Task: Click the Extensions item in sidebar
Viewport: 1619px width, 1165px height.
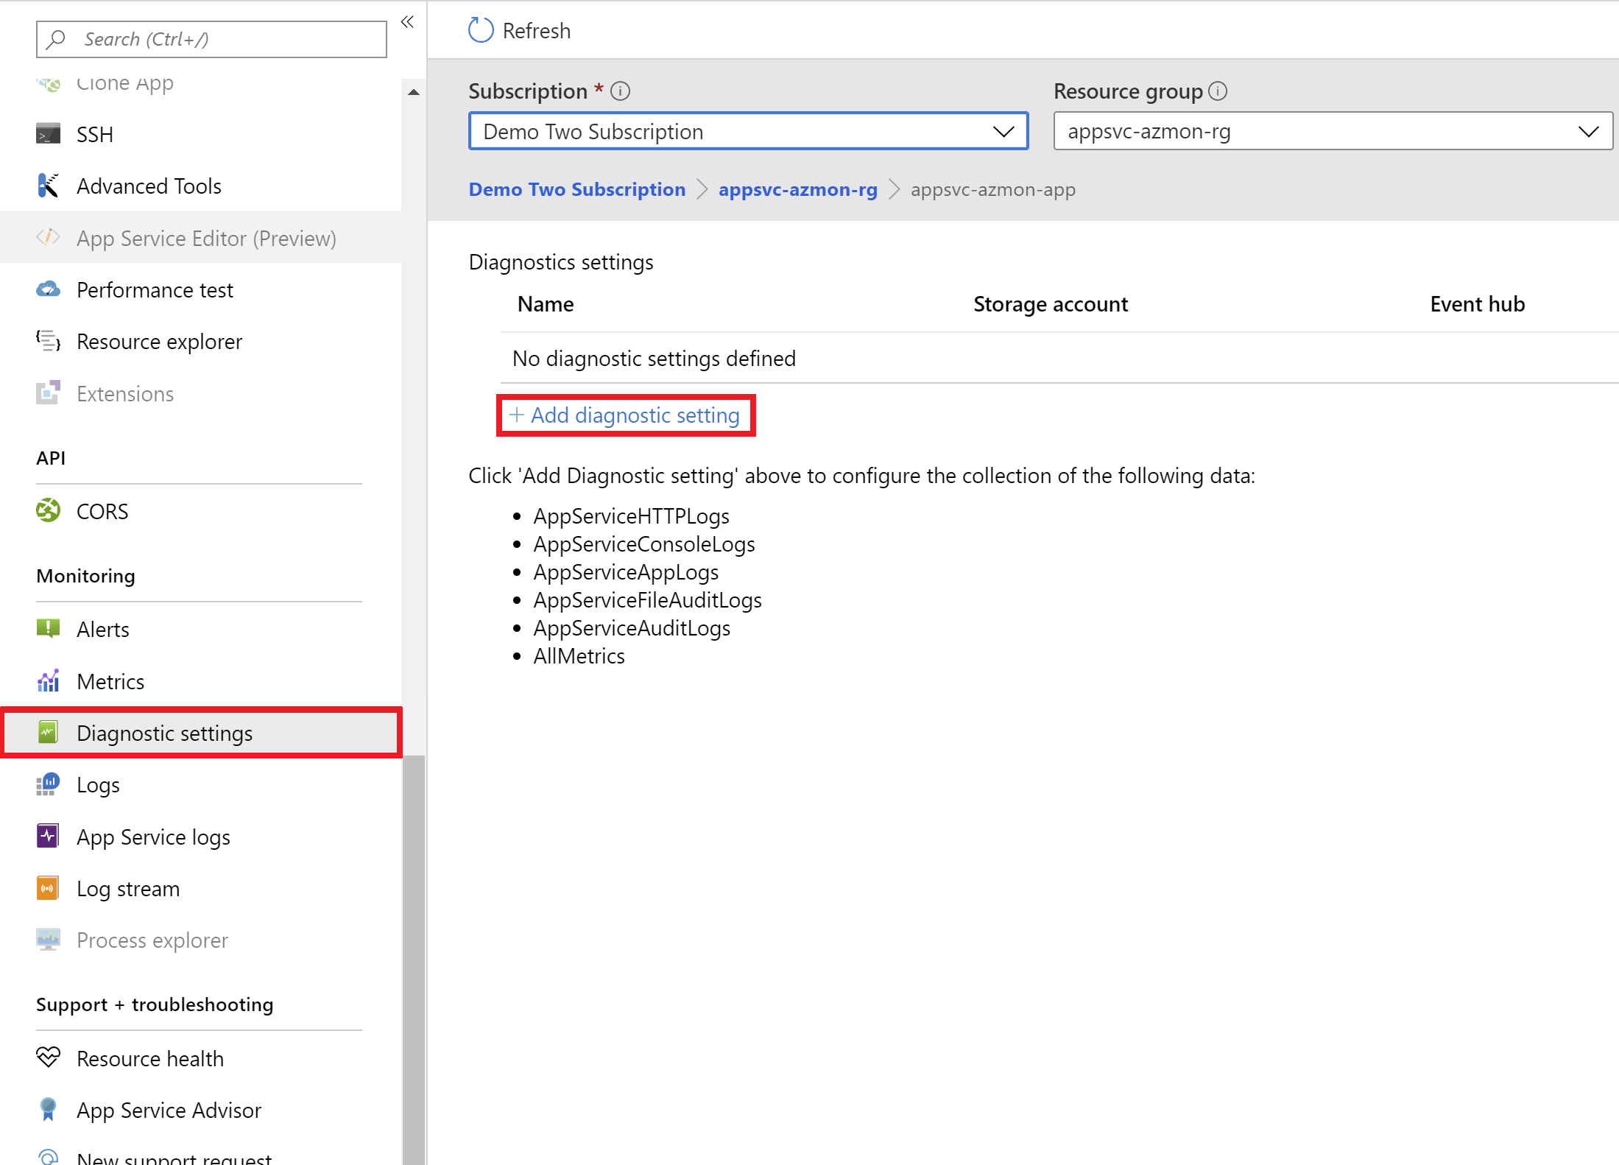Action: pyautogui.click(x=126, y=392)
